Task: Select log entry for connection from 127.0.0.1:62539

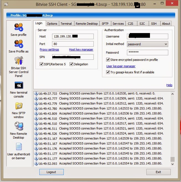Action: tap(99, 138)
